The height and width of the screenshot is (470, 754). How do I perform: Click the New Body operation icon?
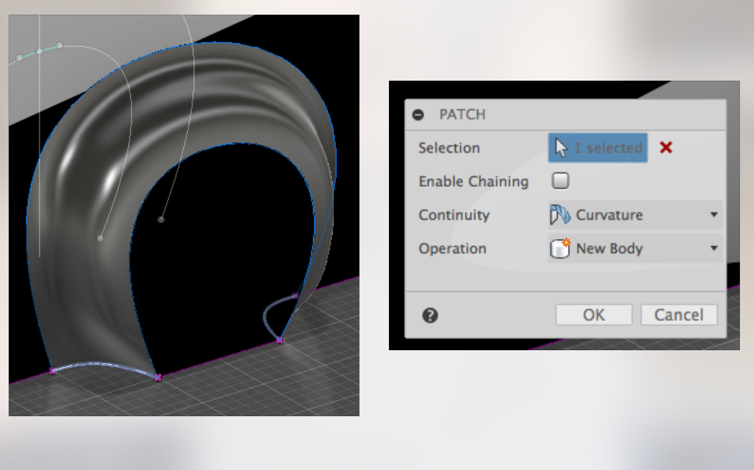pyautogui.click(x=560, y=249)
